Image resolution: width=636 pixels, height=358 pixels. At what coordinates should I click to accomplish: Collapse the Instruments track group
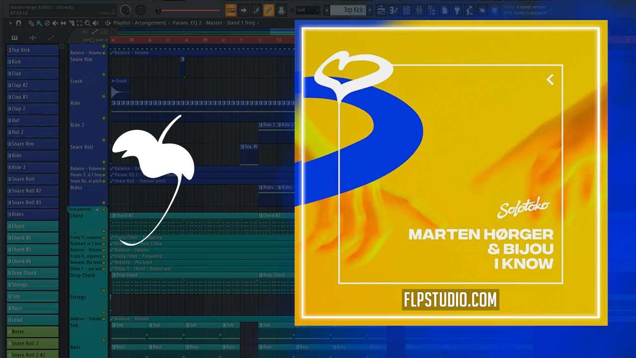coord(97,209)
